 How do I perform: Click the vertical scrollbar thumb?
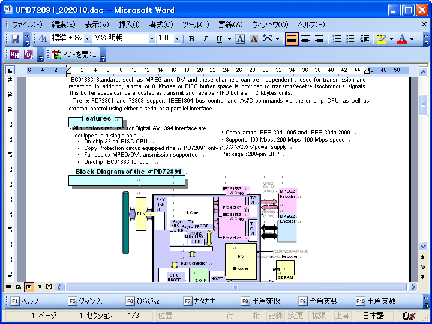pyautogui.click(x=423, y=105)
